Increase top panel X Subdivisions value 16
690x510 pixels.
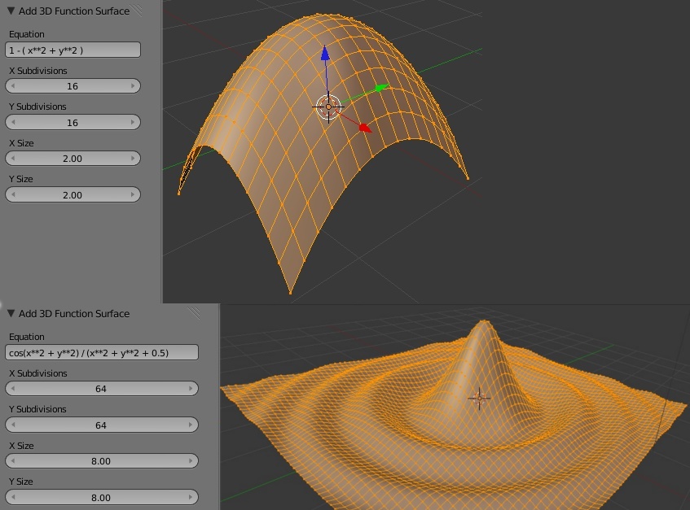click(133, 86)
